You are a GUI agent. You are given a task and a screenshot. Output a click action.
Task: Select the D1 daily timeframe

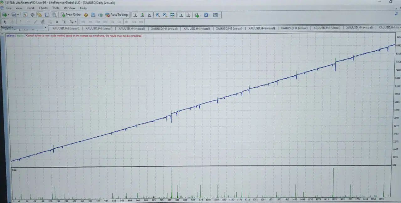click(127, 22)
